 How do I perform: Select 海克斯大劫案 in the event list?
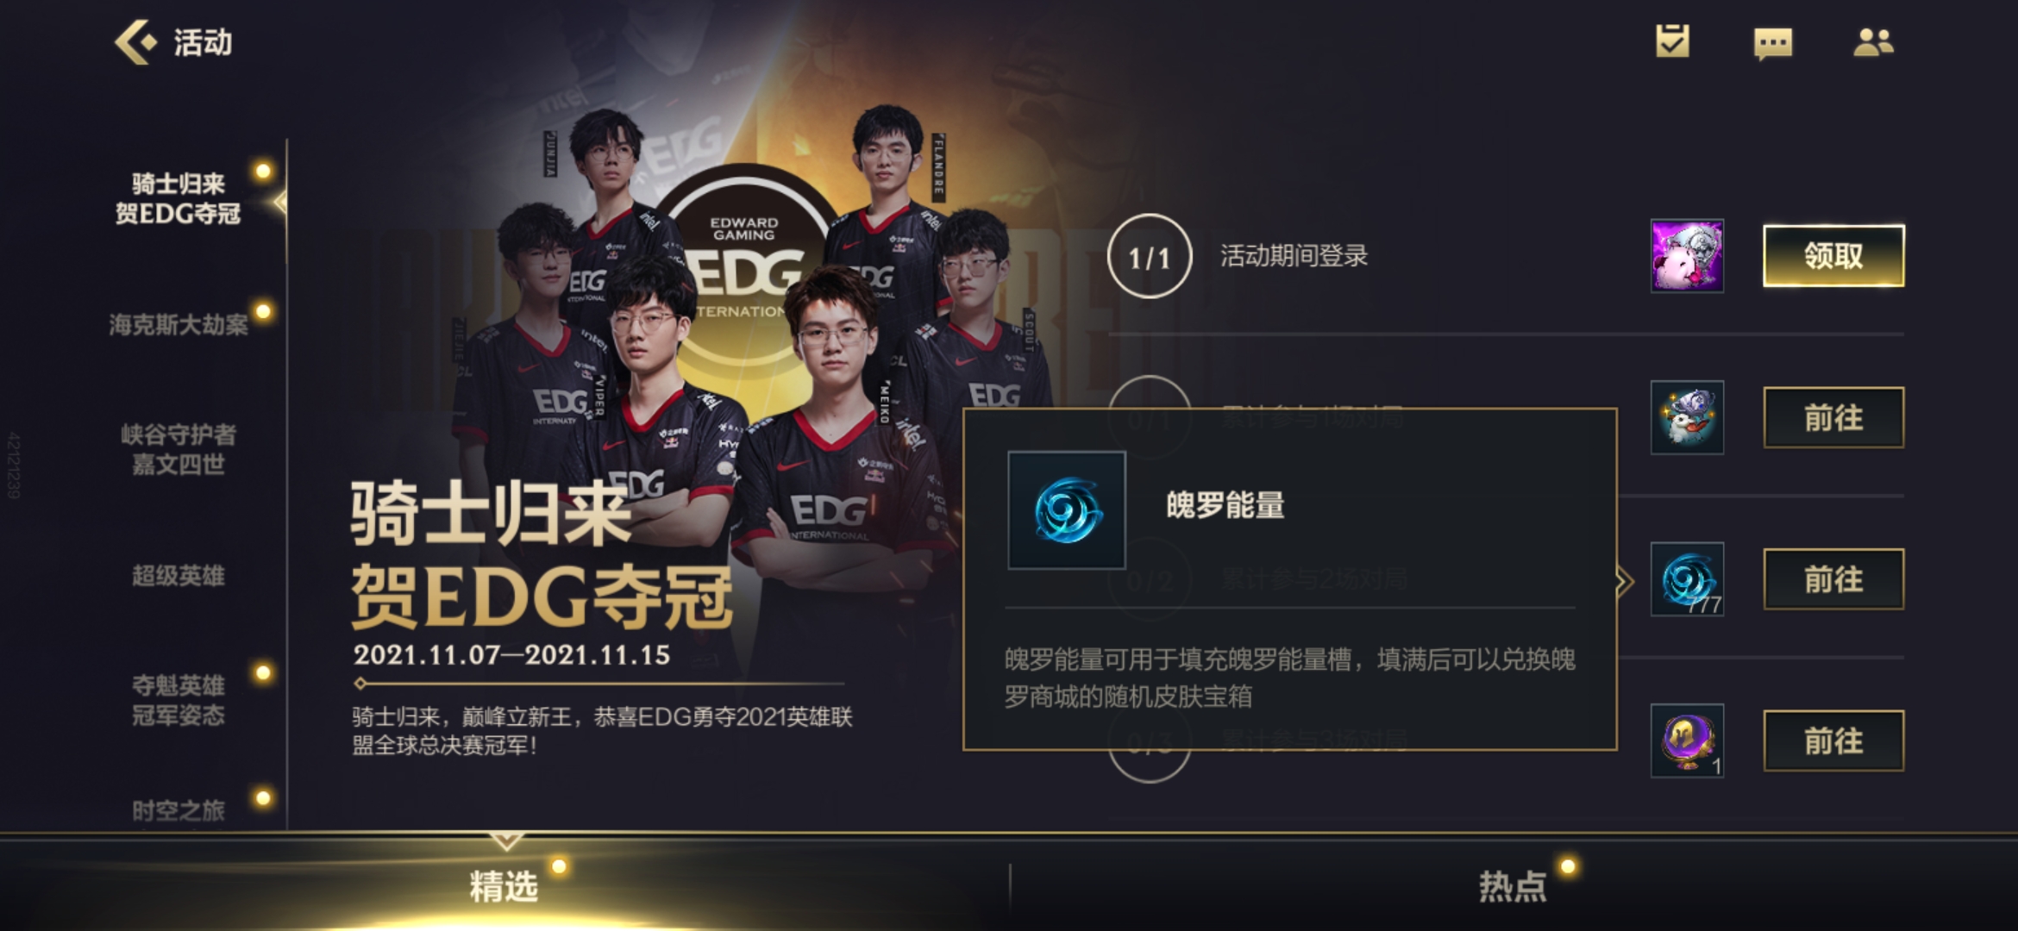tap(179, 324)
